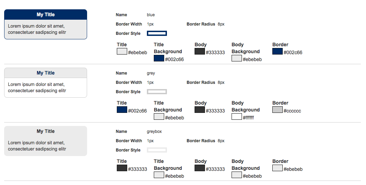Viewport: 366px width, 185px height.
Task: Click the grey theme Title color swatch
Action: pos(122,110)
